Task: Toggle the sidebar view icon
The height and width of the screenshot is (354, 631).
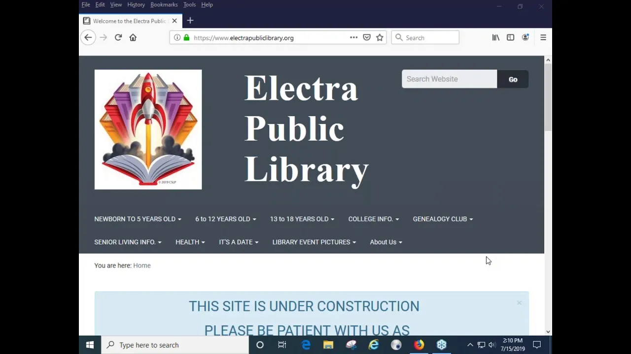Action: pyautogui.click(x=511, y=37)
